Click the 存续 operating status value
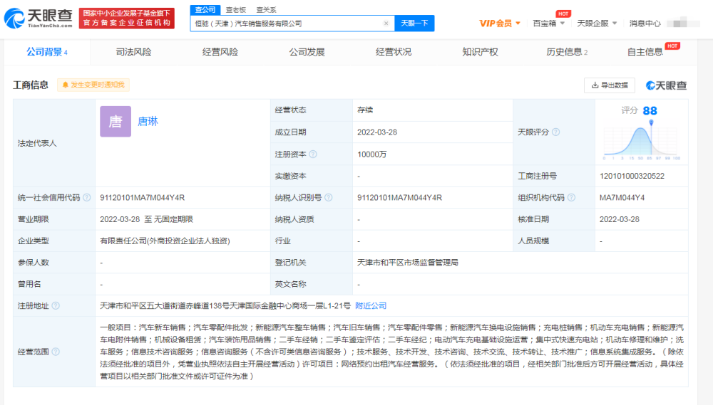The height and width of the screenshot is (405, 713). tap(365, 110)
